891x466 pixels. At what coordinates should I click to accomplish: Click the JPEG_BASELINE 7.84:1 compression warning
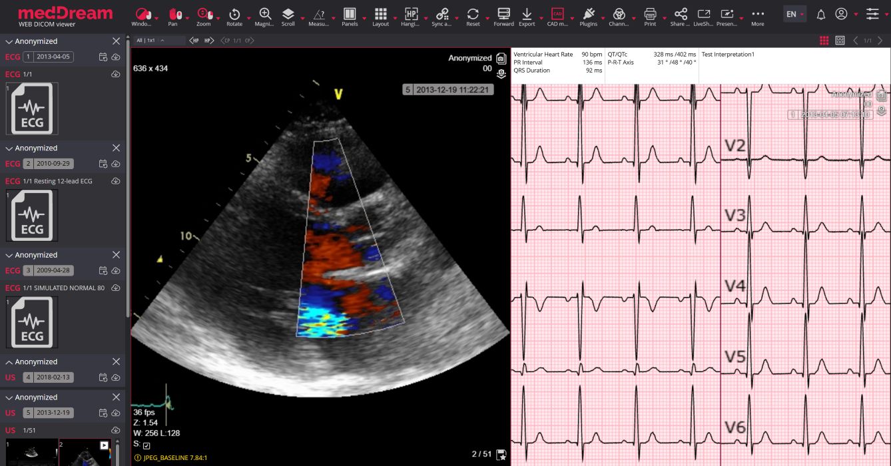[x=171, y=457]
